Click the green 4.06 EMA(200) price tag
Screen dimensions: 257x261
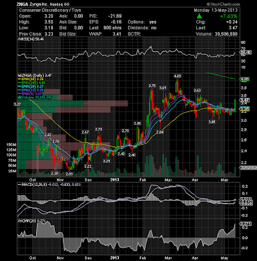click(x=245, y=79)
